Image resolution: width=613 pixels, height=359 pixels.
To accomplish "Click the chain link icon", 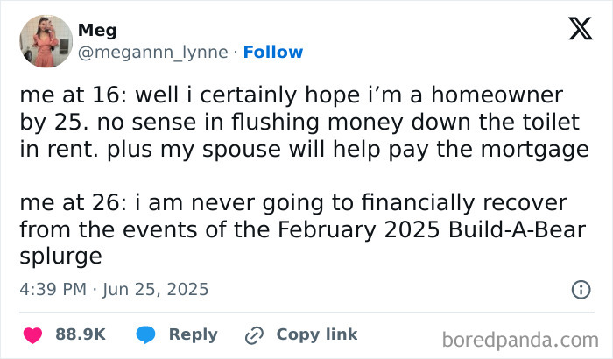I will (x=254, y=335).
